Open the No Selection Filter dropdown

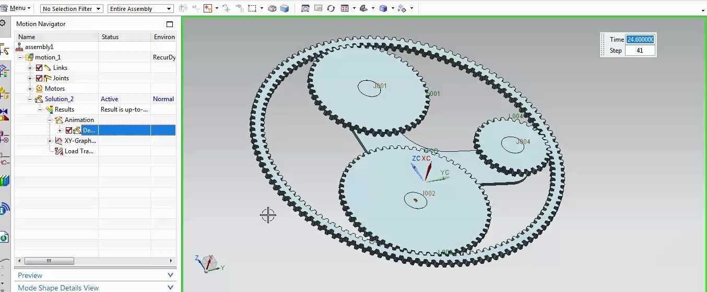click(72, 9)
